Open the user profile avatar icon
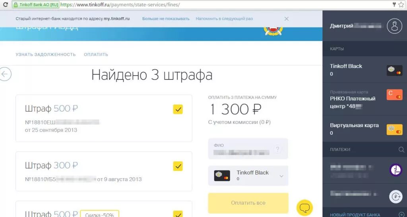 (x=394, y=26)
